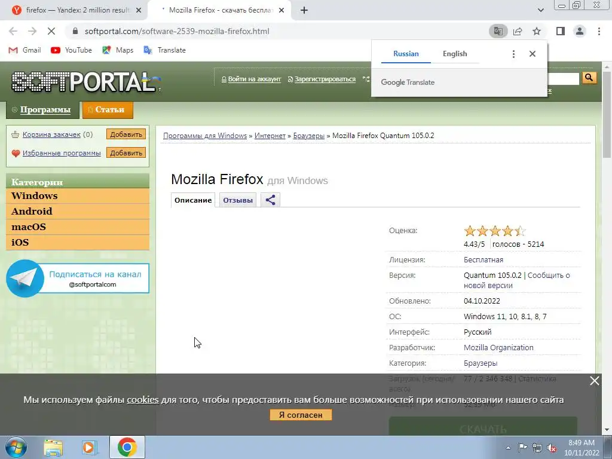Click the cookies link in banner
The height and width of the screenshot is (459, 612).
pyautogui.click(x=143, y=400)
